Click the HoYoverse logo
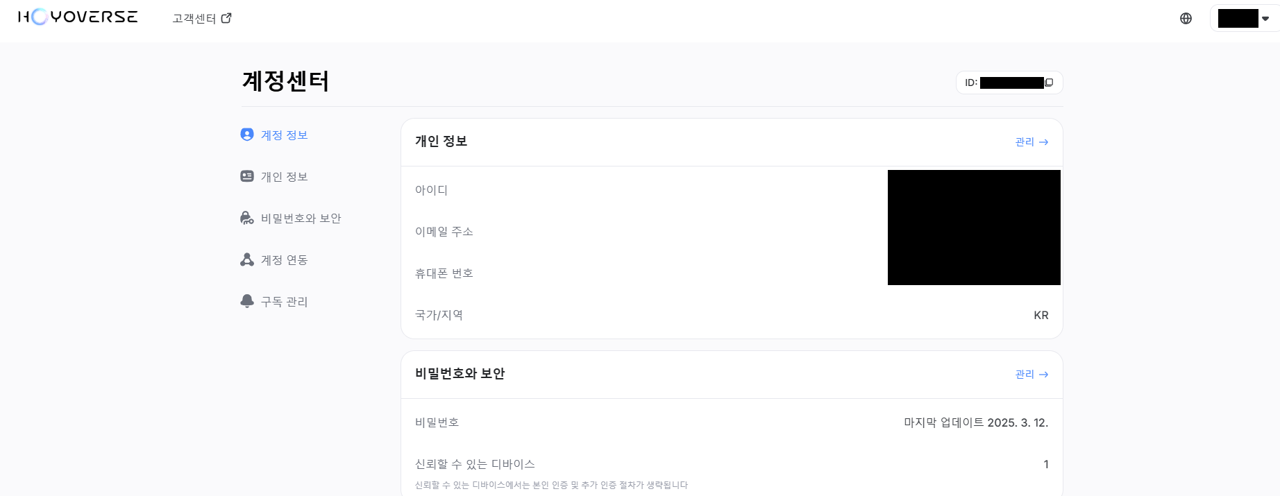Image resolution: width=1280 pixels, height=496 pixels. (78, 17)
